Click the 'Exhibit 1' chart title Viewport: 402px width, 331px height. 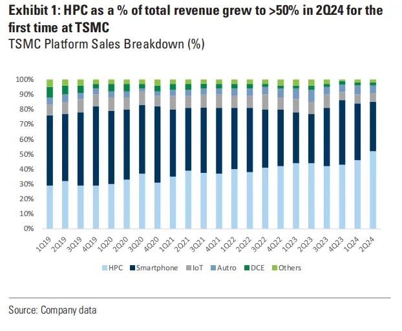pyautogui.click(x=196, y=19)
